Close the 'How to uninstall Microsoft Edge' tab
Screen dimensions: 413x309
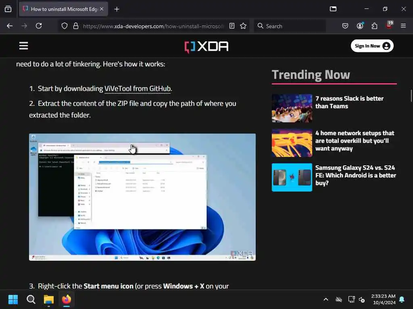pos(102,9)
